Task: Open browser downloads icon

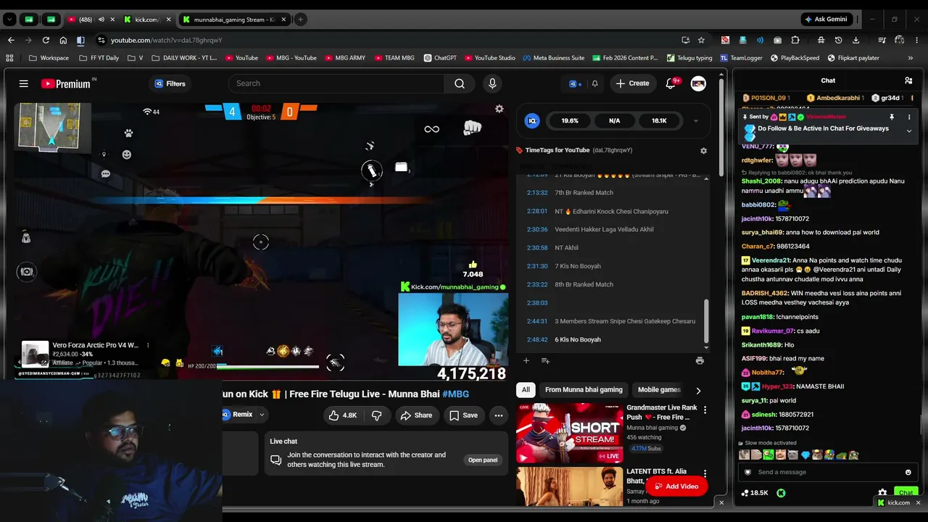Action: tap(856, 40)
